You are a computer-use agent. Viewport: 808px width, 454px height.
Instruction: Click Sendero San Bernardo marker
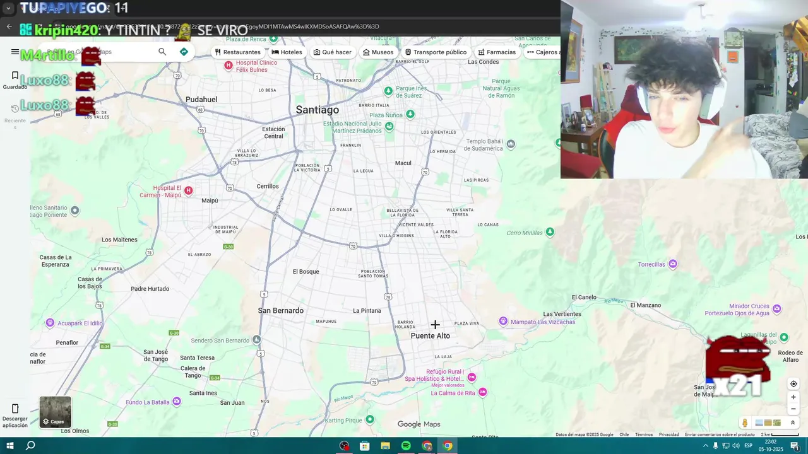(256, 340)
